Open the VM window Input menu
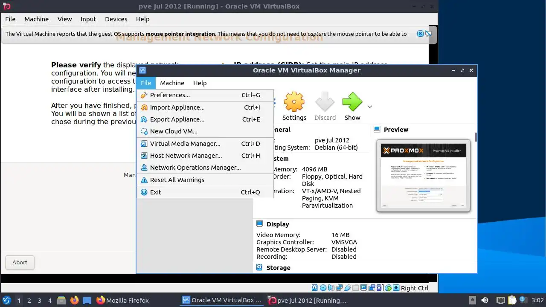Screen dimensions: 546x307 [x=88, y=19]
